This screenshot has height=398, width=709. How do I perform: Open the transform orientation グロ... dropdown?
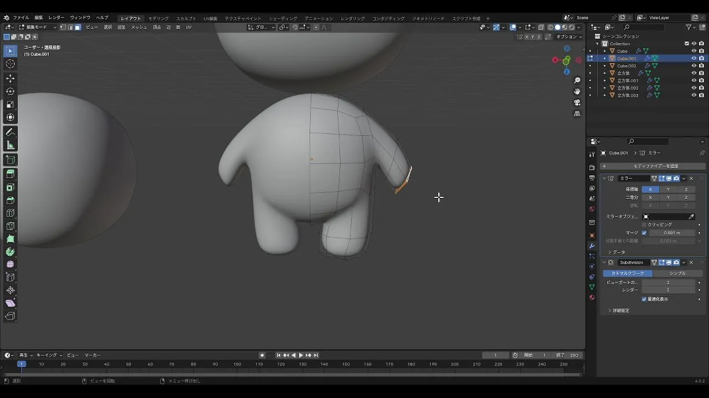(x=261, y=27)
